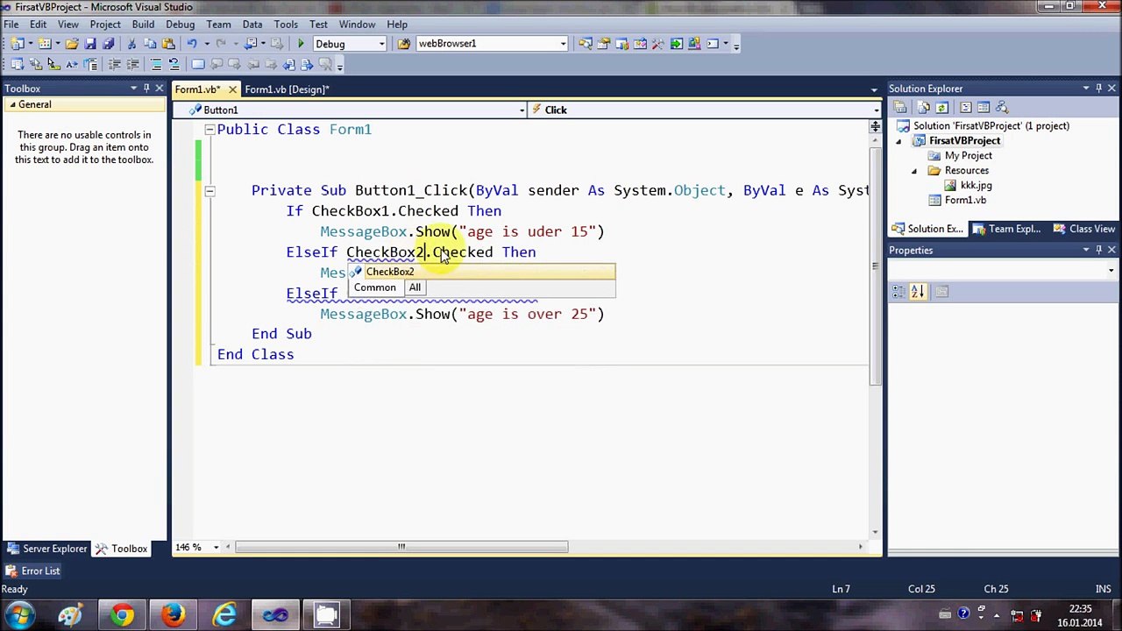Click Show All Files in Solution Explorer
Viewport: 1122px width, 631px height.
point(924,107)
